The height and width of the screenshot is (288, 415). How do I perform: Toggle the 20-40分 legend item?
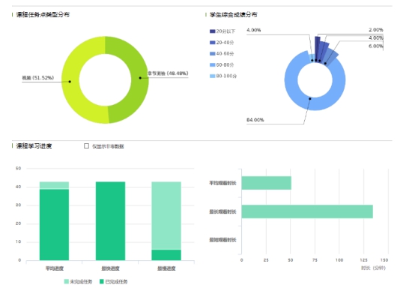click(222, 43)
